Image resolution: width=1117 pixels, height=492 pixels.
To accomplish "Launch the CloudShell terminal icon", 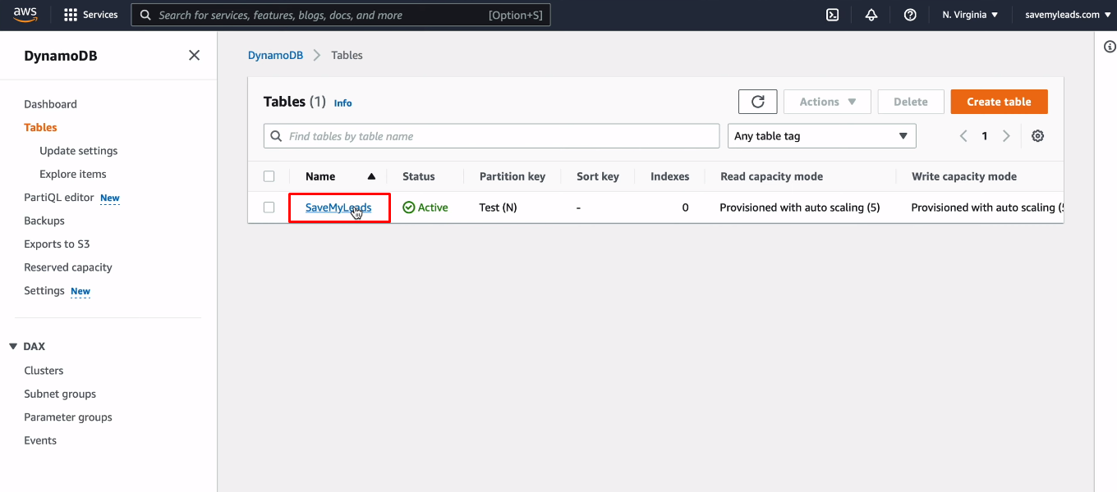I will point(832,15).
